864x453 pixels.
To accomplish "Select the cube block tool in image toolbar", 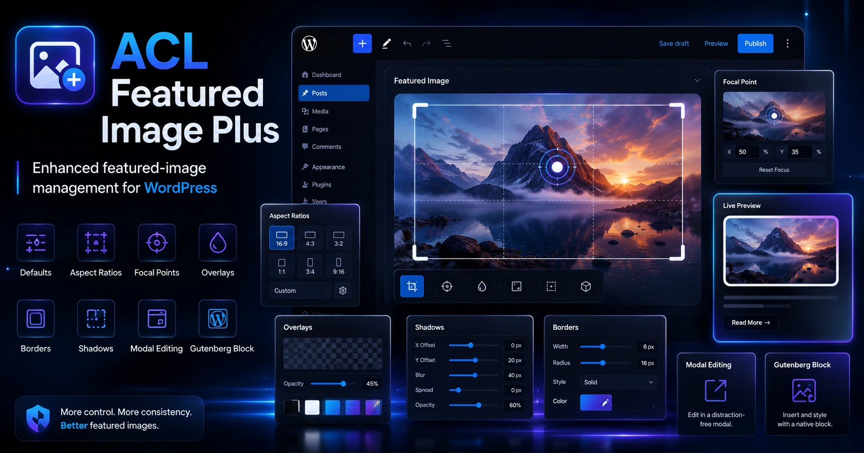I will 586,286.
